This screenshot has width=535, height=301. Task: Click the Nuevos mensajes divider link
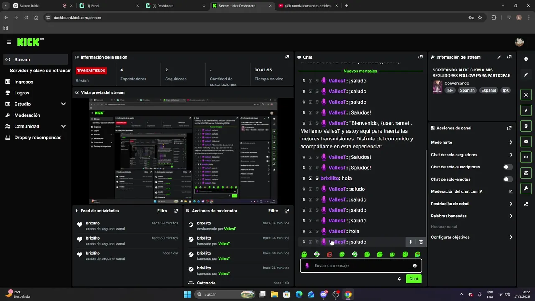point(360,71)
